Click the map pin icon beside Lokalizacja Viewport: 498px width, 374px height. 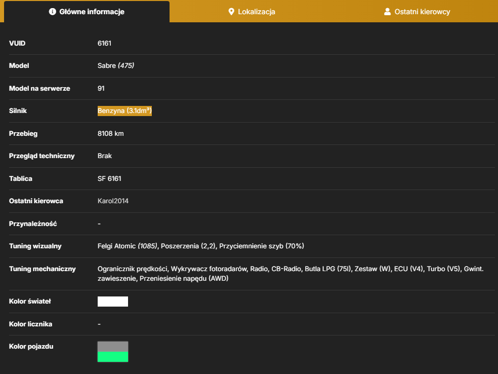pyautogui.click(x=231, y=12)
